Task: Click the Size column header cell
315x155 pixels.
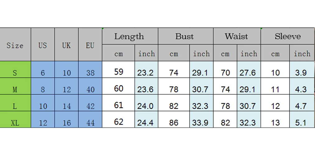Action: click(15, 45)
